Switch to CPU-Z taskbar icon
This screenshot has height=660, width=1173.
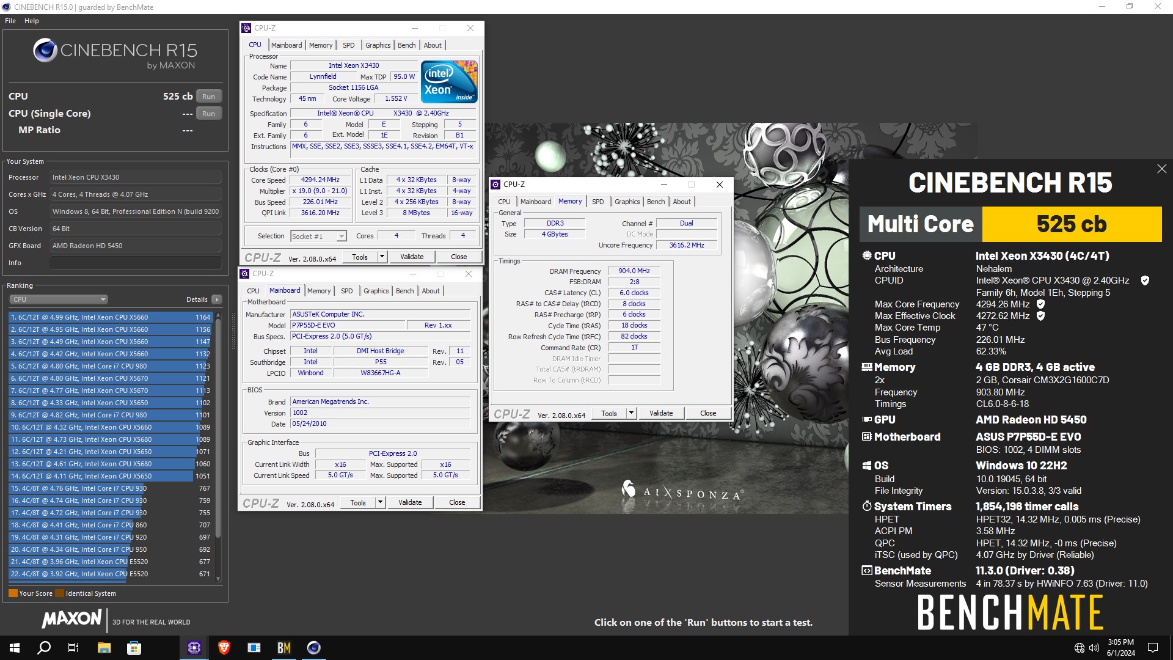point(194,648)
